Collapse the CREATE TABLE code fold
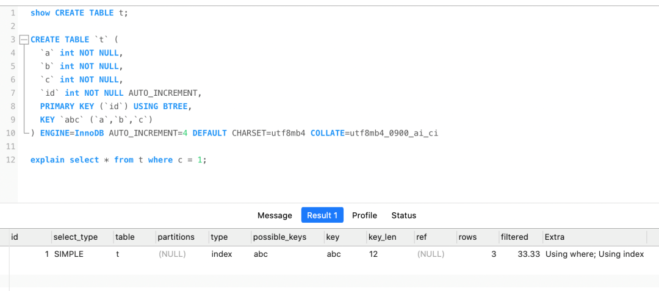This screenshot has height=291, width=659. pyautogui.click(x=24, y=40)
